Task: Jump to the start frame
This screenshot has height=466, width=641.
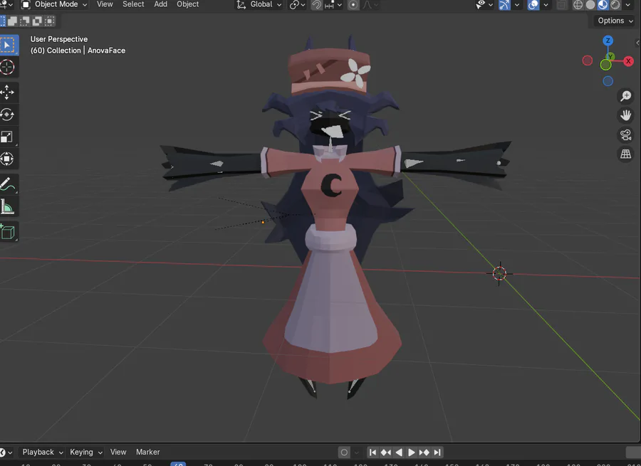Action: click(x=372, y=452)
